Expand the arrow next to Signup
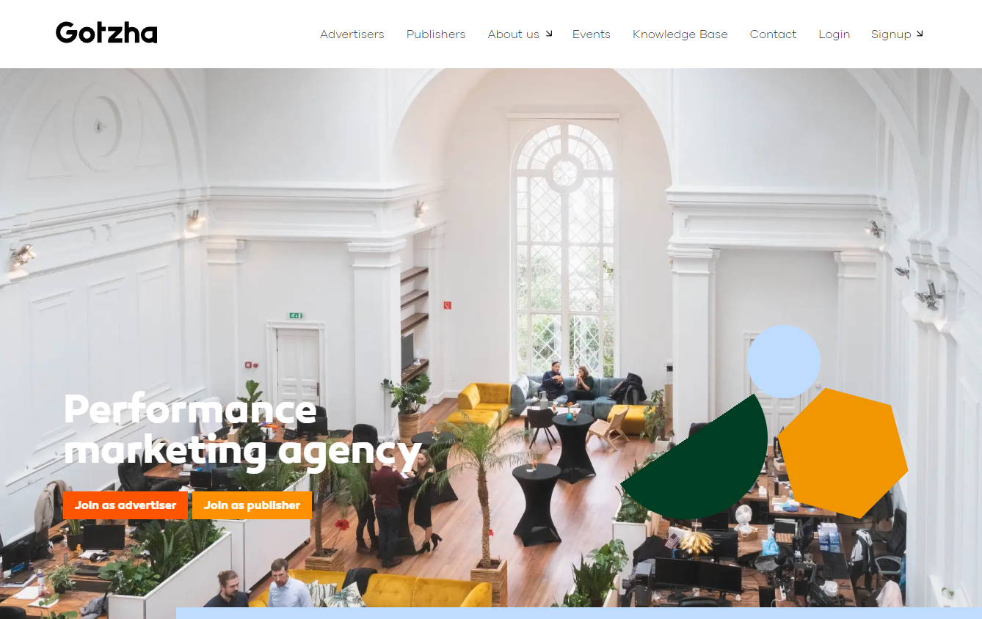The image size is (982, 619). [x=920, y=34]
